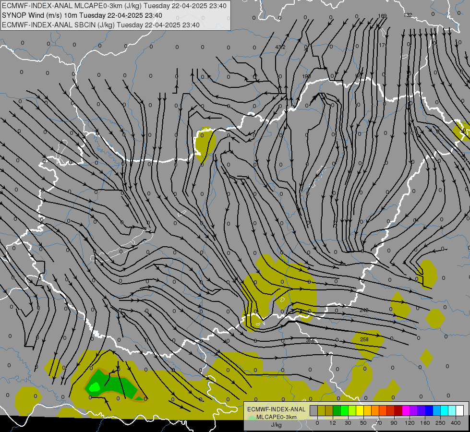Pick the pure blue legend swatch above 160
This screenshot has width=470, height=432.
coord(429,410)
